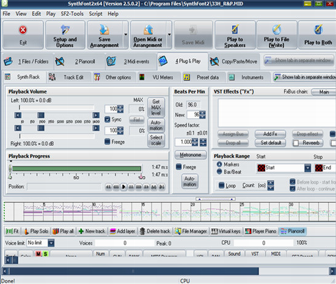Click Add layer icon button

(122, 231)
